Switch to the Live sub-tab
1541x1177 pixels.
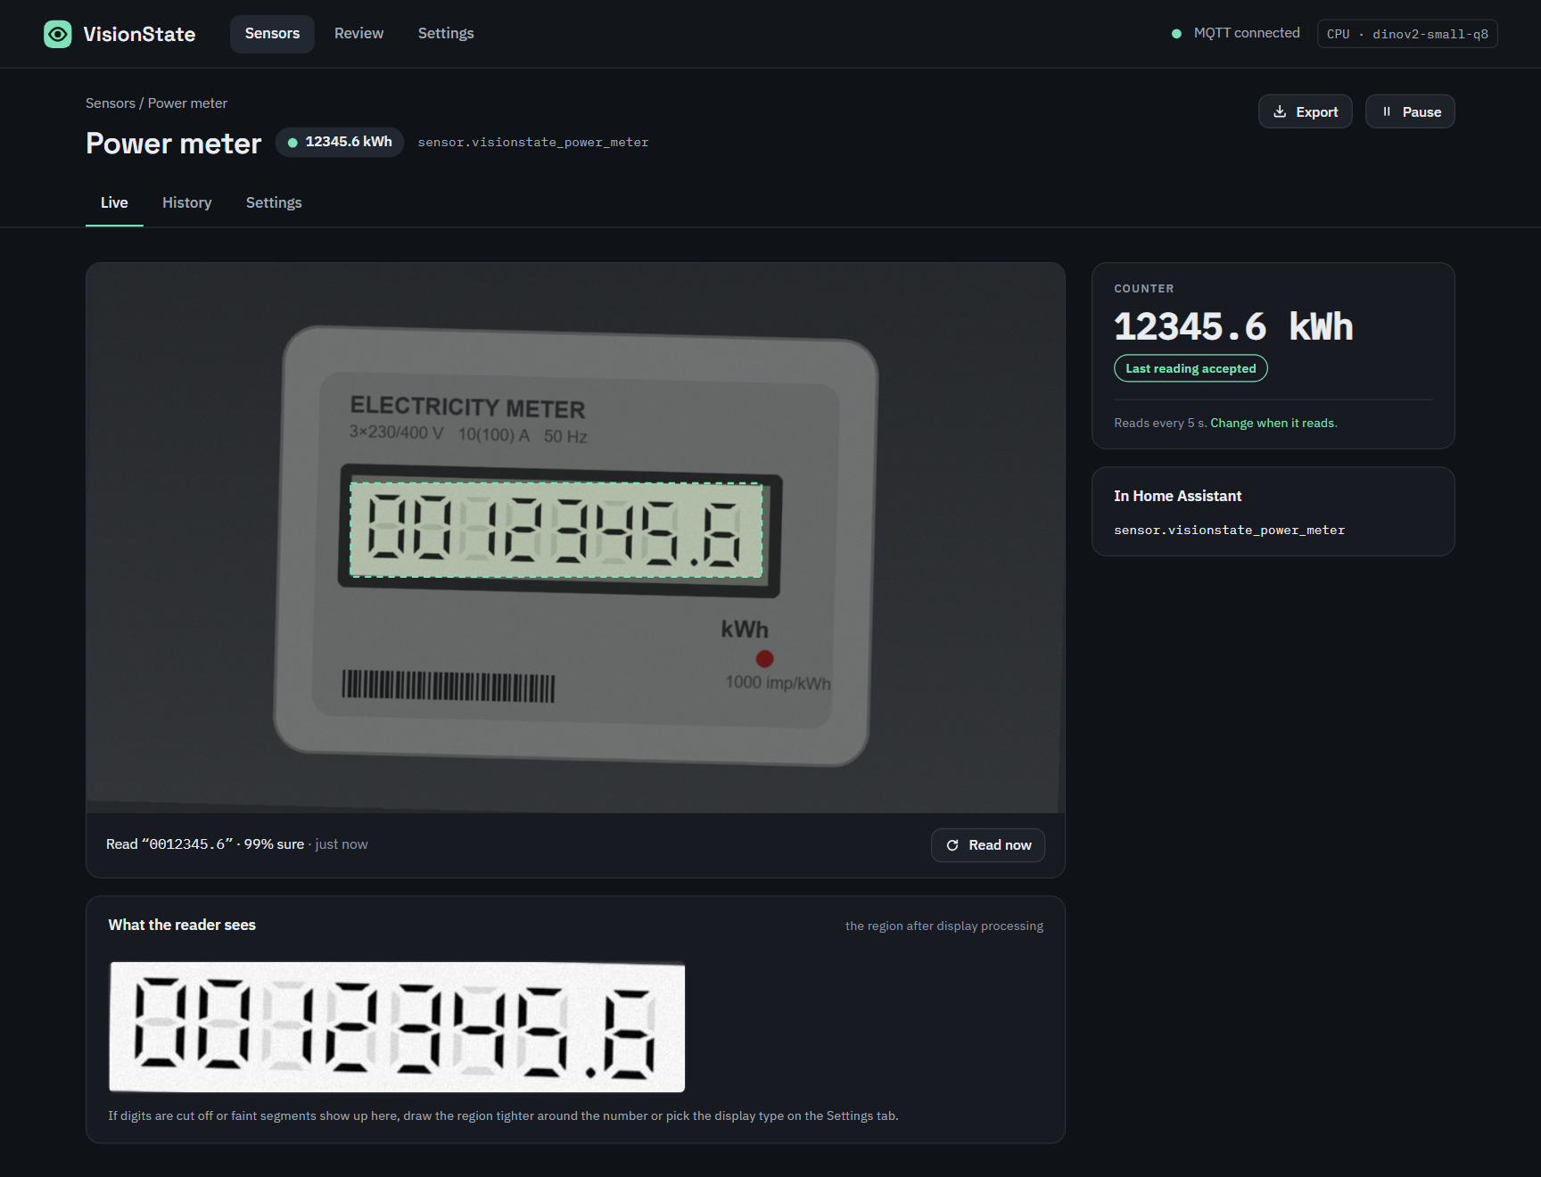pos(114,203)
